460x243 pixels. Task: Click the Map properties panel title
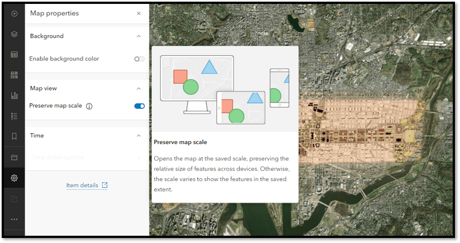tap(54, 13)
